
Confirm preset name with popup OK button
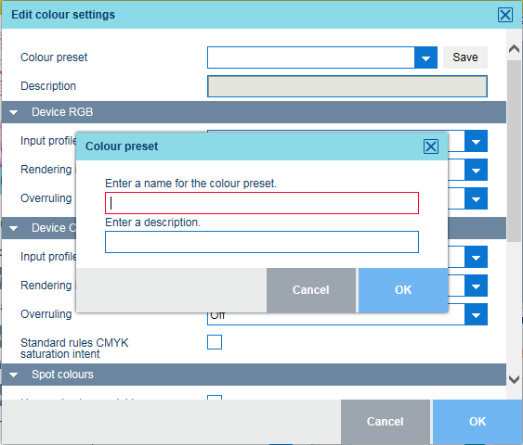pyautogui.click(x=403, y=290)
